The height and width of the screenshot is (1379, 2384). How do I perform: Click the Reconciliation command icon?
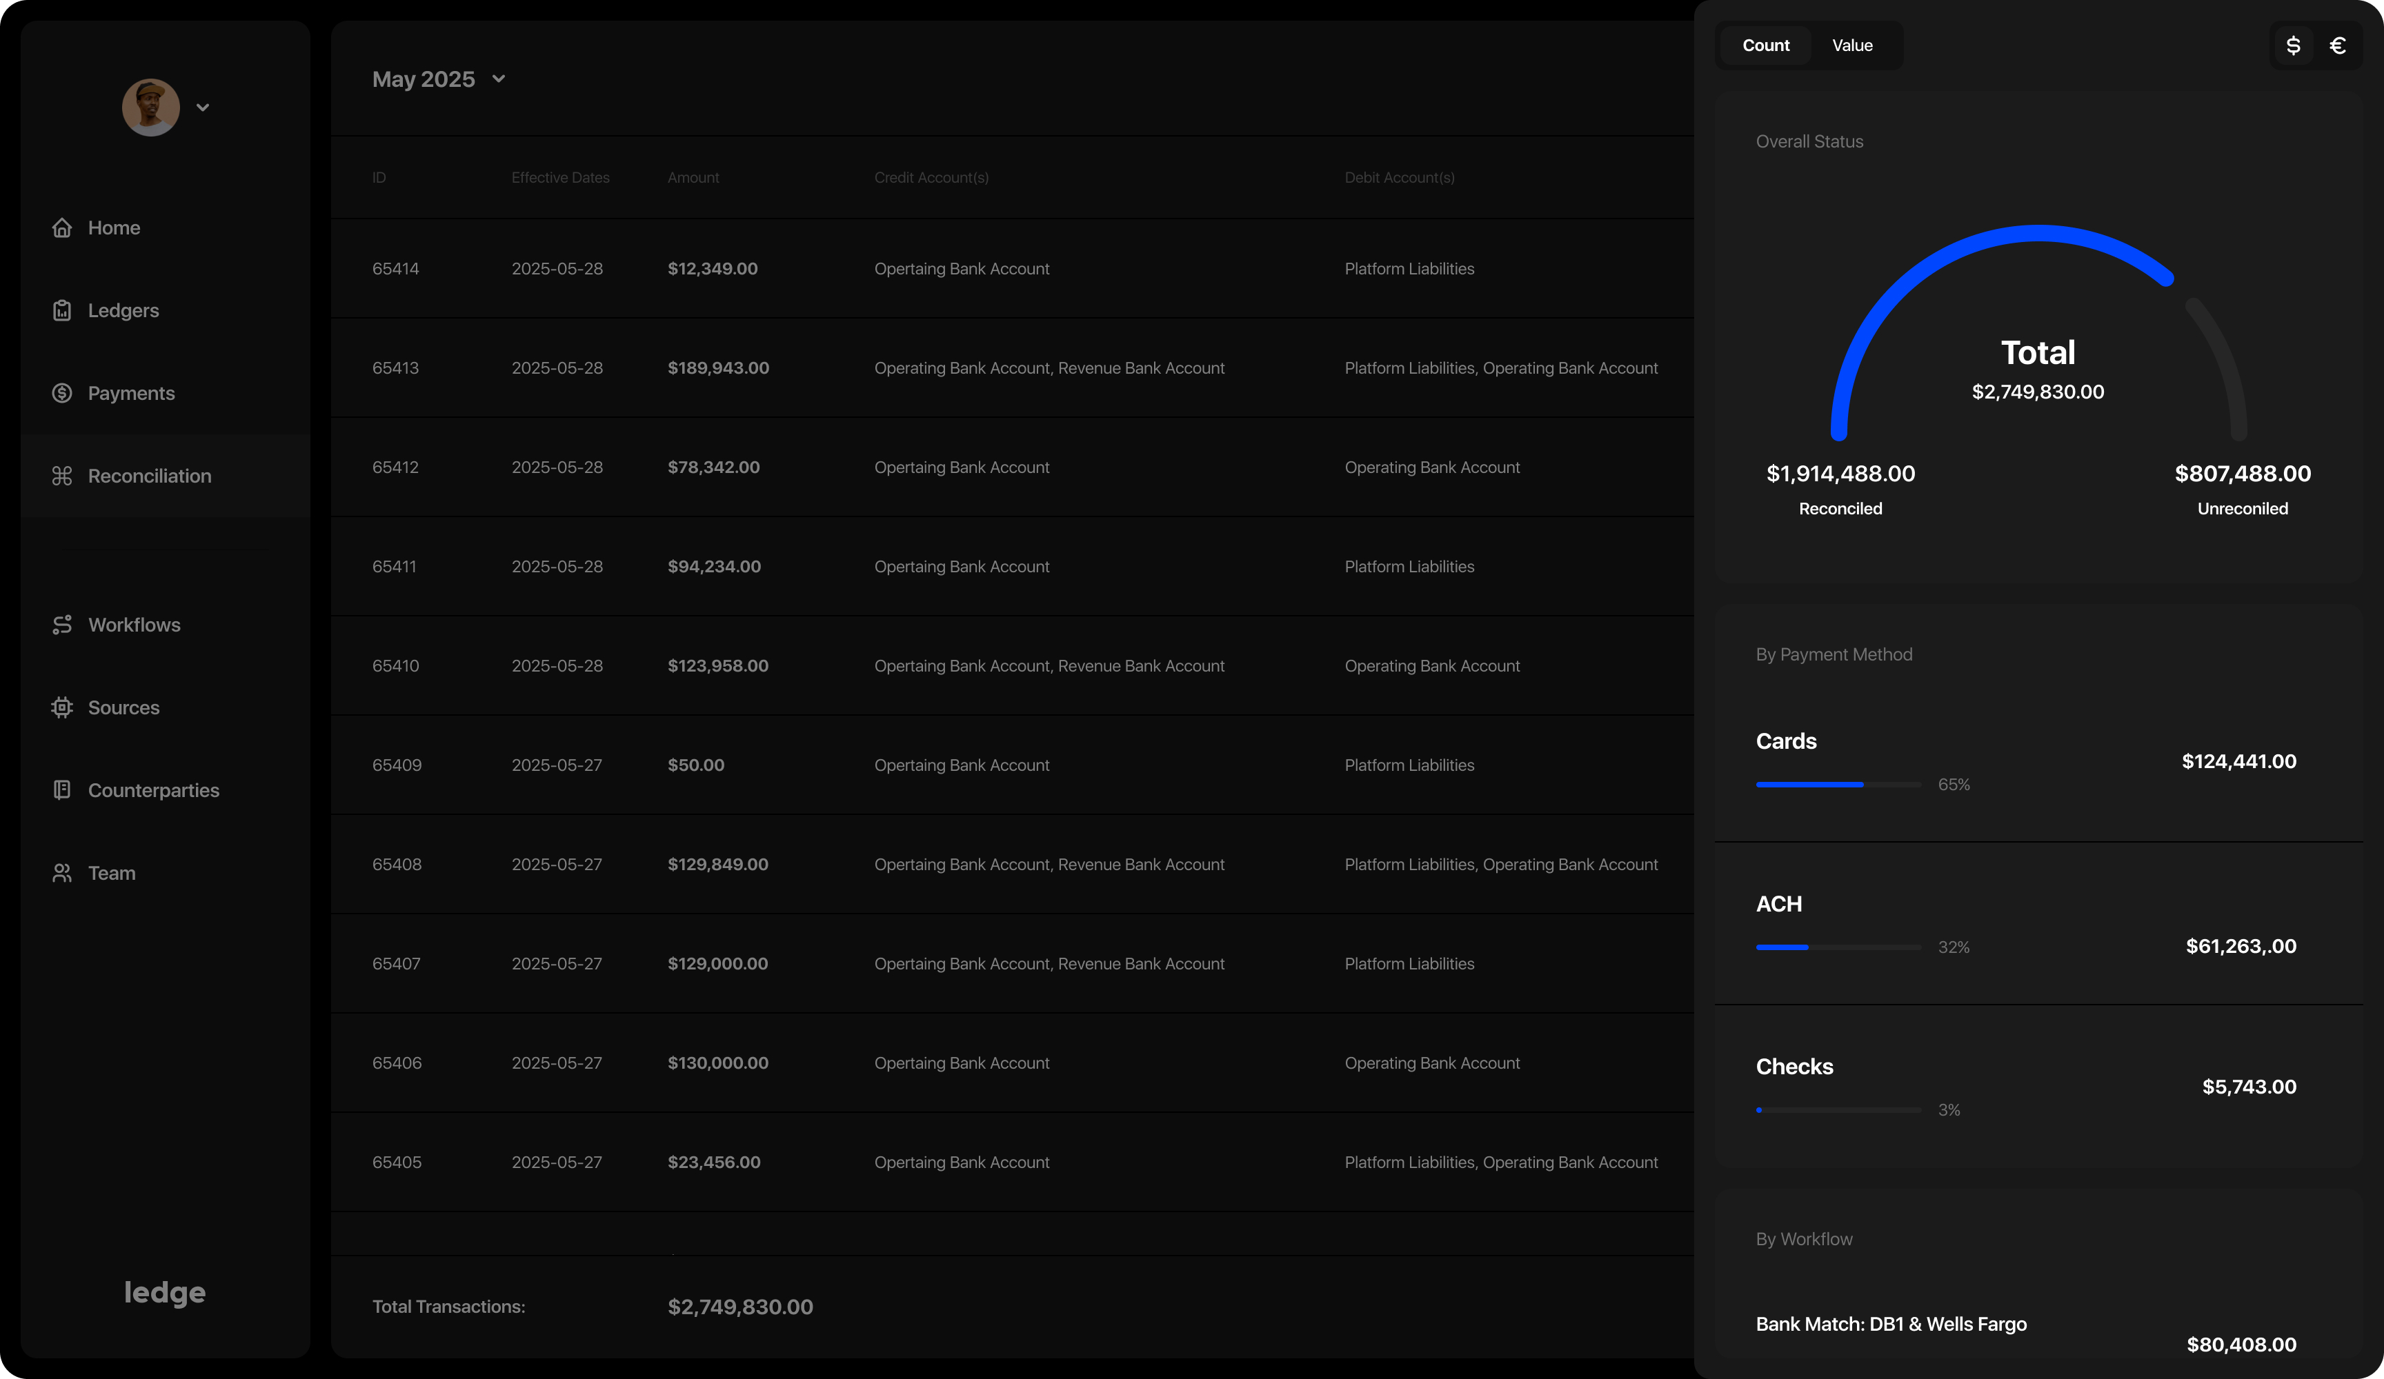(63, 476)
